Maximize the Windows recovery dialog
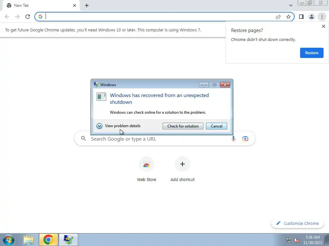This screenshot has height=246, width=329. pos(214,85)
